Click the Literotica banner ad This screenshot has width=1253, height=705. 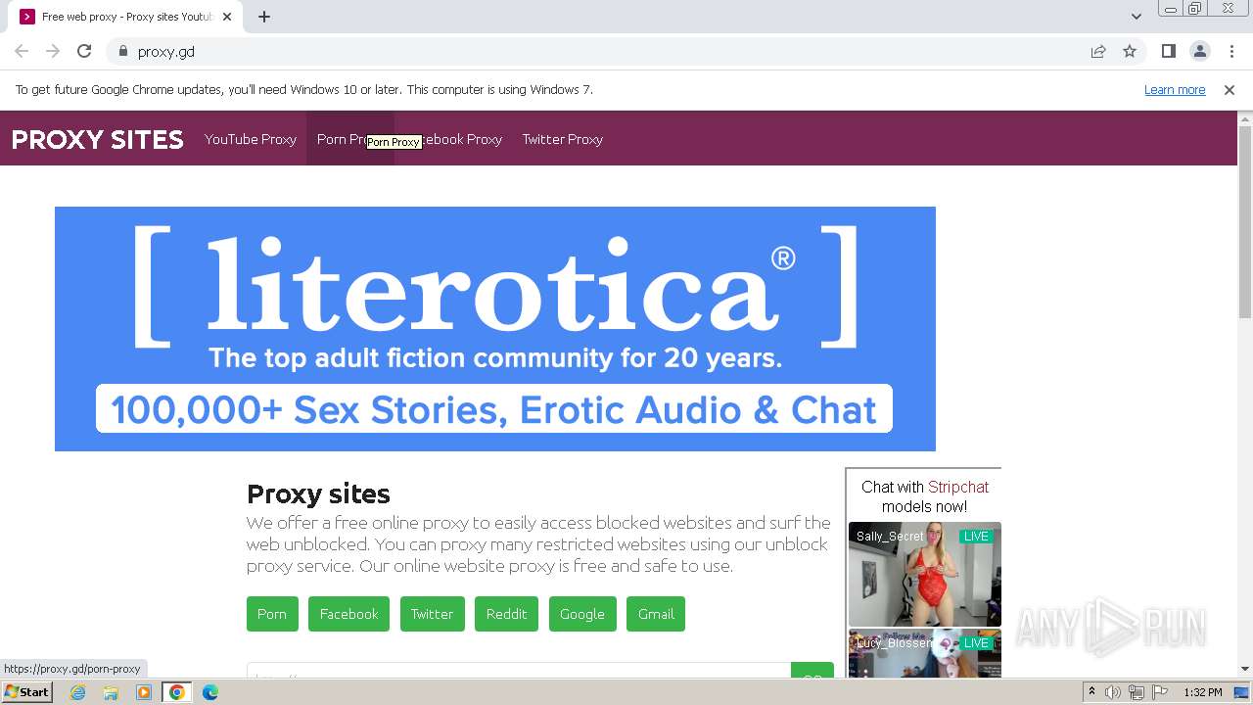tap(495, 329)
